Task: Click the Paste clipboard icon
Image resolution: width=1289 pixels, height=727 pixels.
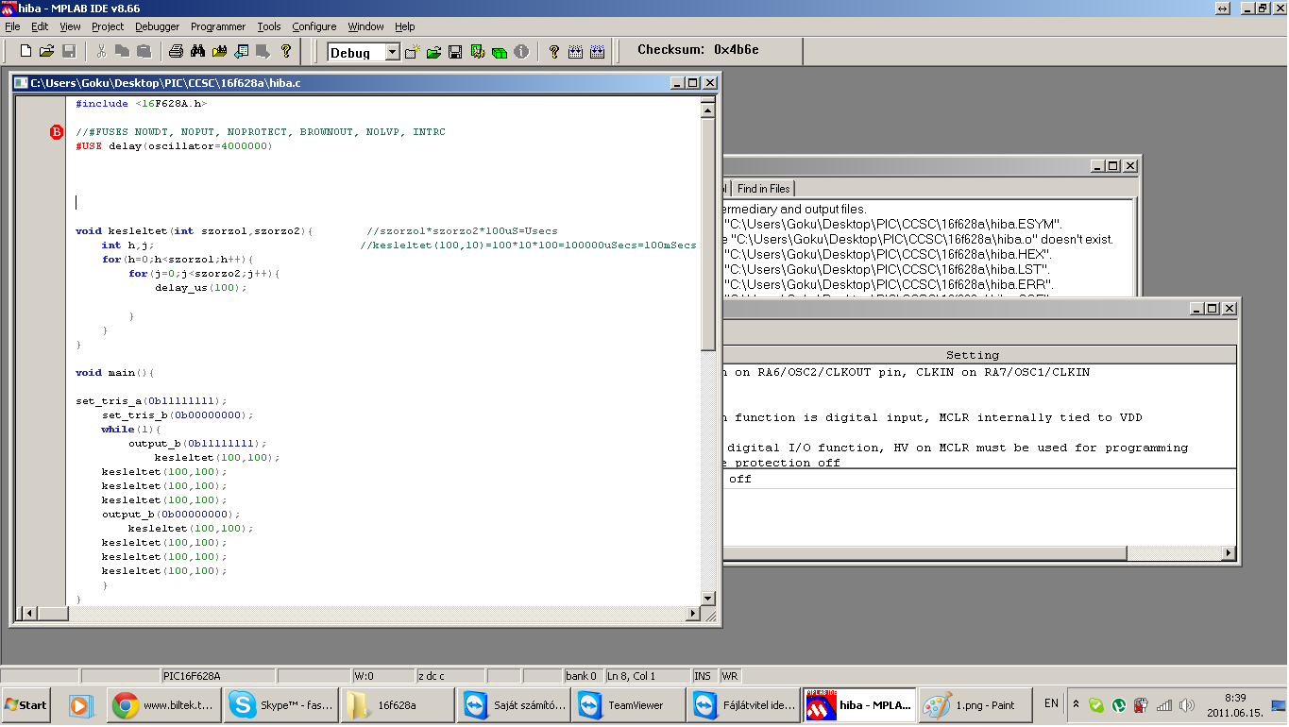Action: (x=144, y=51)
